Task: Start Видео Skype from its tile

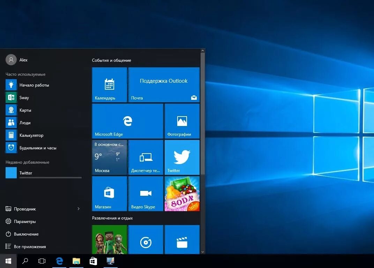Action: 145,193
